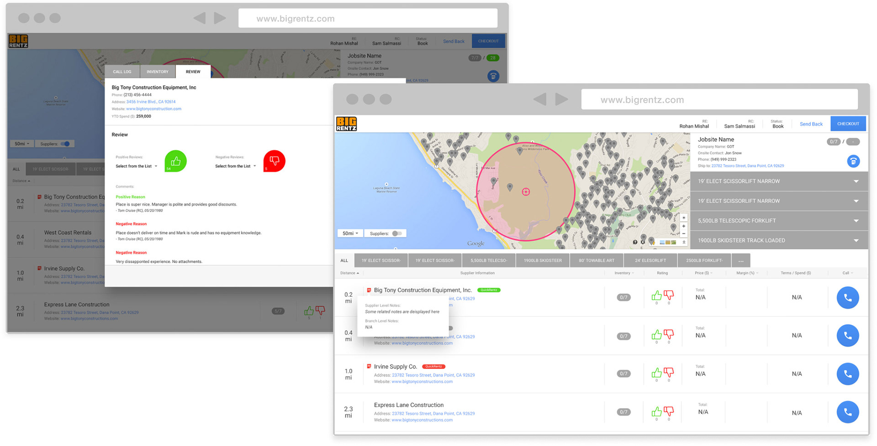
Task: Open the INVENTORY tab in the back window
Action: click(158, 72)
